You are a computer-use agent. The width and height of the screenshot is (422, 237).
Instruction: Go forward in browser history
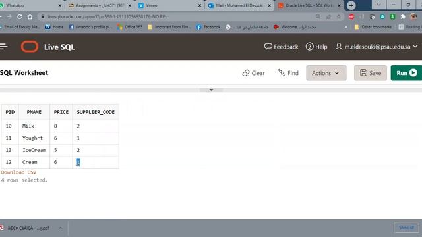pyautogui.click(x=9, y=16)
